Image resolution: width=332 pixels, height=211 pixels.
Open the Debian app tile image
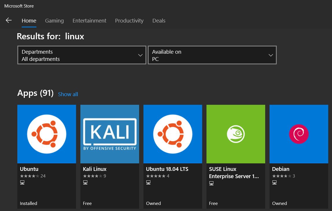pos(299,134)
